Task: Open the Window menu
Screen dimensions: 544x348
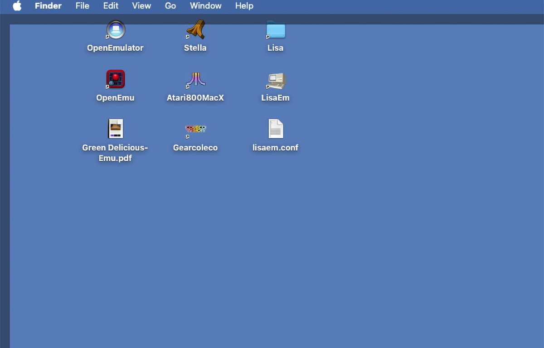Action: click(206, 6)
